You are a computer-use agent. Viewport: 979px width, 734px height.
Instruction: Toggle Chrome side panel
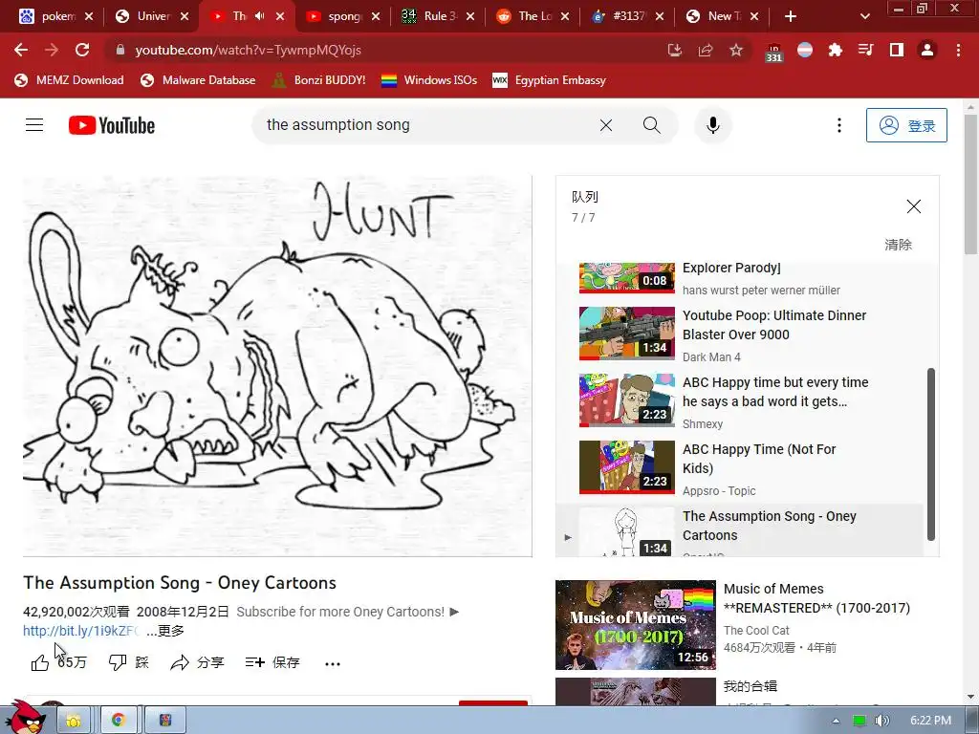click(x=897, y=50)
